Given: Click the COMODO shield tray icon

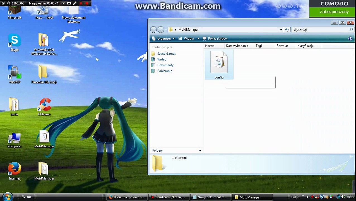Looking at the screenshot, I should pyautogui.click(x=321, y=197).
